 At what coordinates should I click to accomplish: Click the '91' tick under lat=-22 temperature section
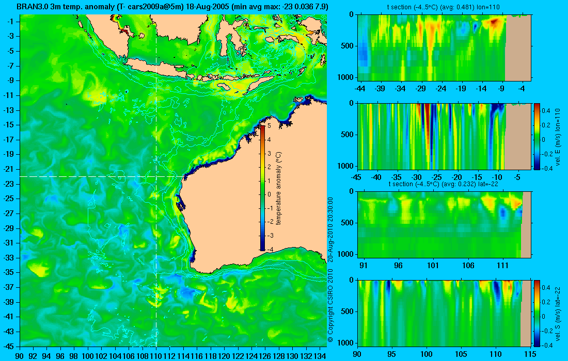[364, 266]
